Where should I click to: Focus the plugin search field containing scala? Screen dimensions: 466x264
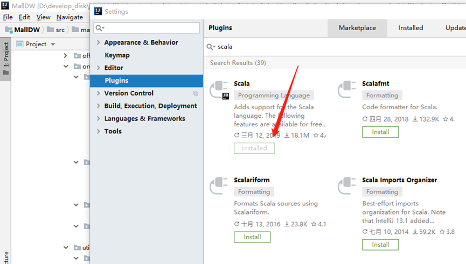point(336,47)
